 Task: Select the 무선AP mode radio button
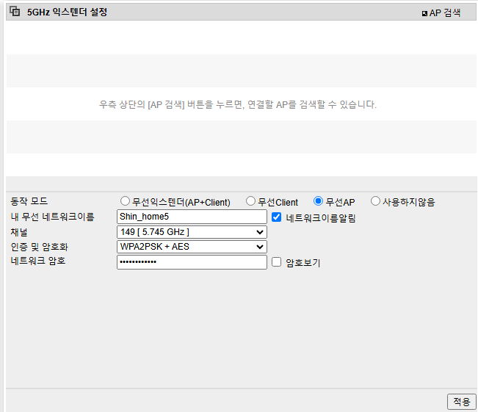click(x=318, y=201)
